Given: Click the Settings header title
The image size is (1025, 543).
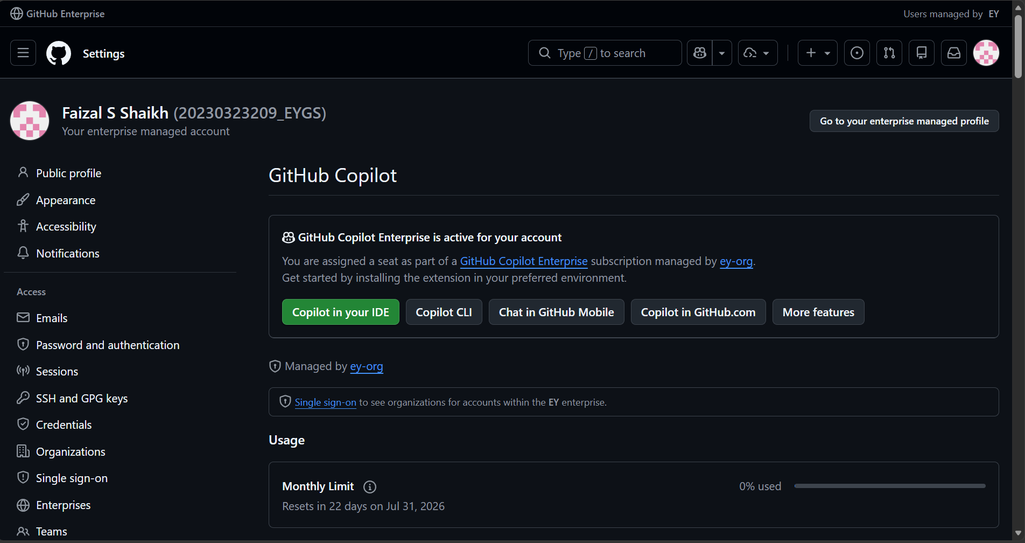Looking at the screenshot, I should pos(103,53).
